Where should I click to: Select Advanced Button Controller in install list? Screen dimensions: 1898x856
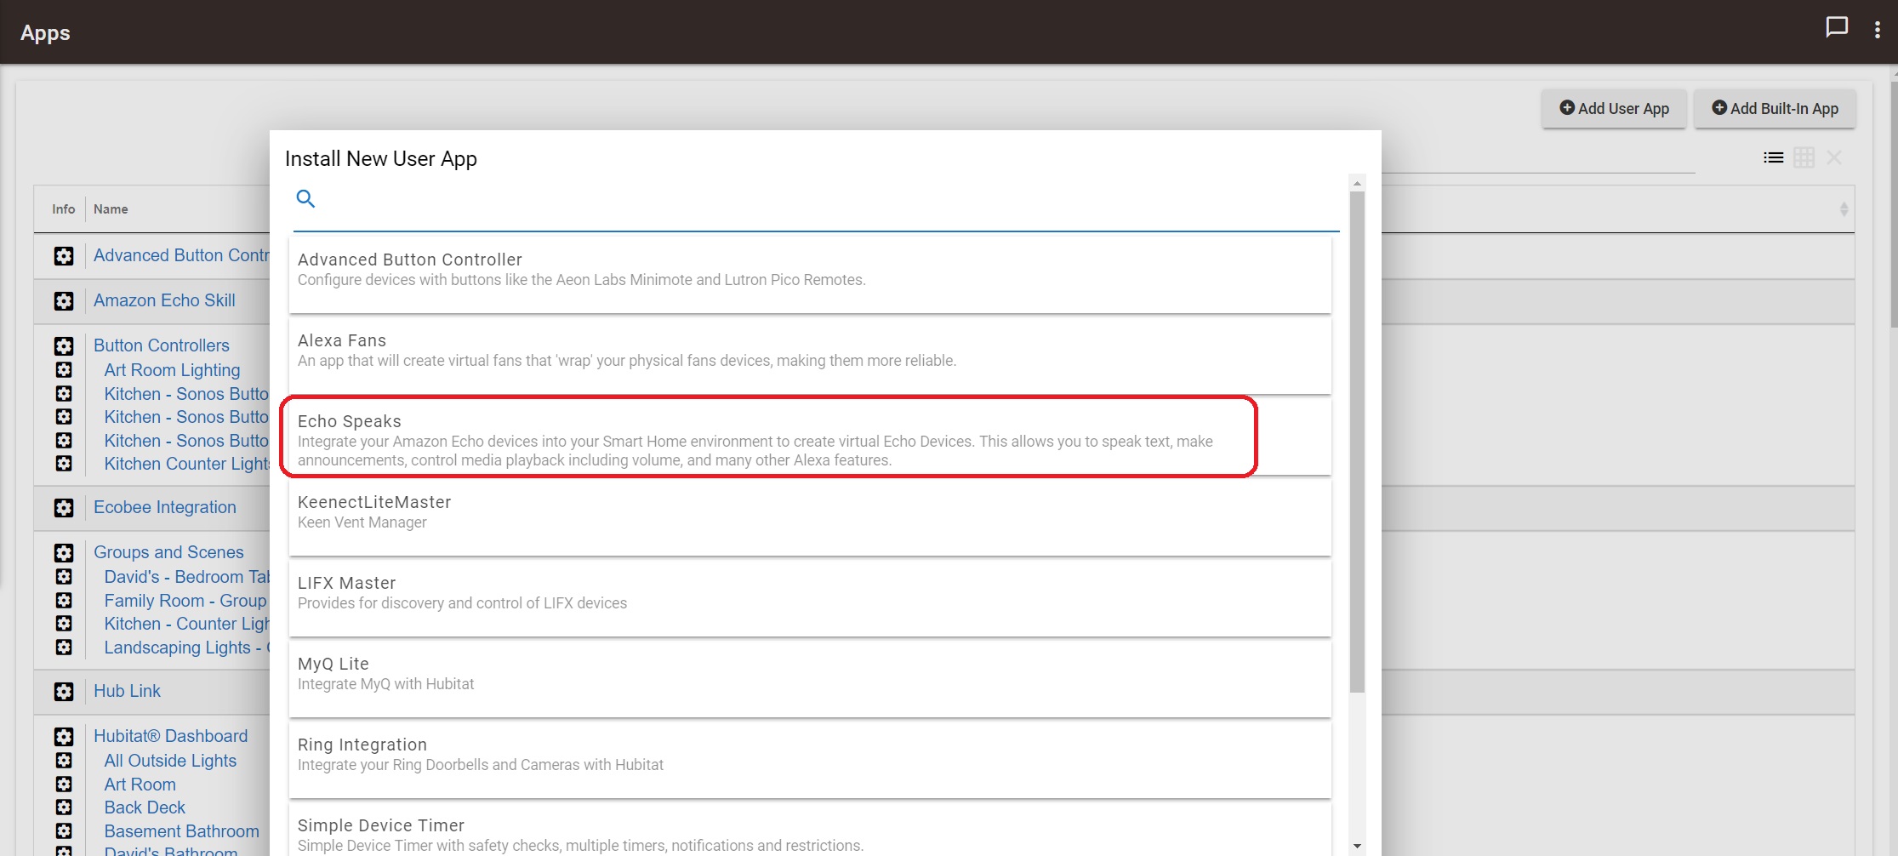(x=810, y=274)
